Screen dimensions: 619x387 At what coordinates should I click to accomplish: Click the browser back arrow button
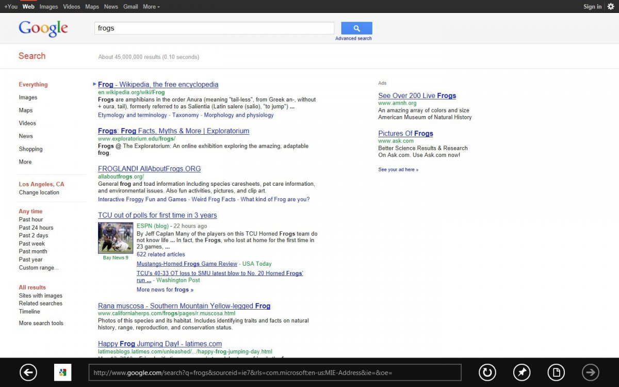click(28, 372)
